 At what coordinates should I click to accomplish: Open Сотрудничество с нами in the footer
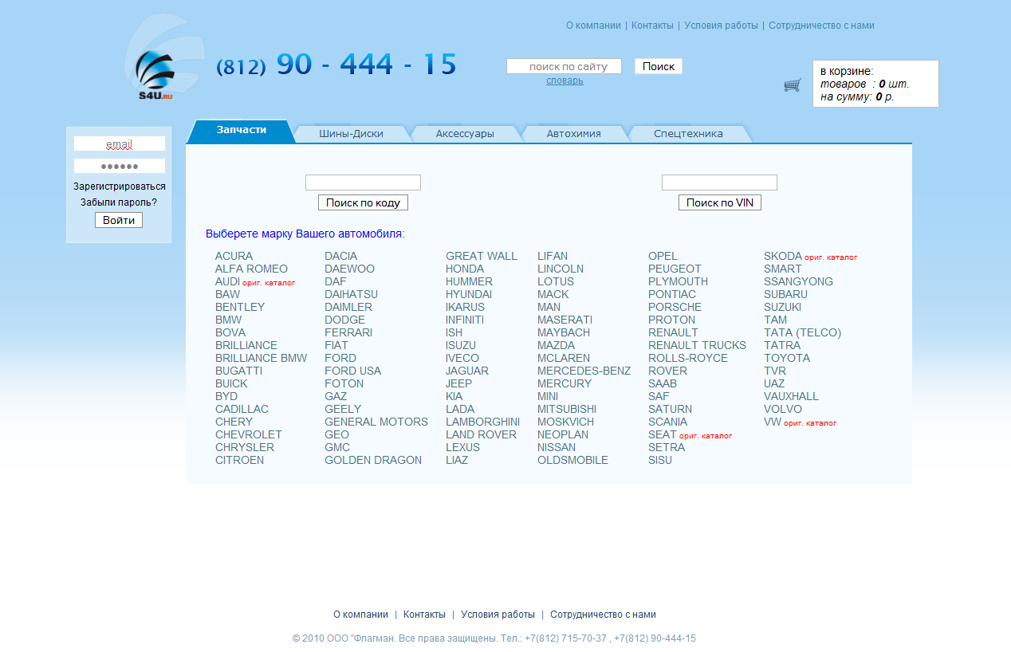603,615
